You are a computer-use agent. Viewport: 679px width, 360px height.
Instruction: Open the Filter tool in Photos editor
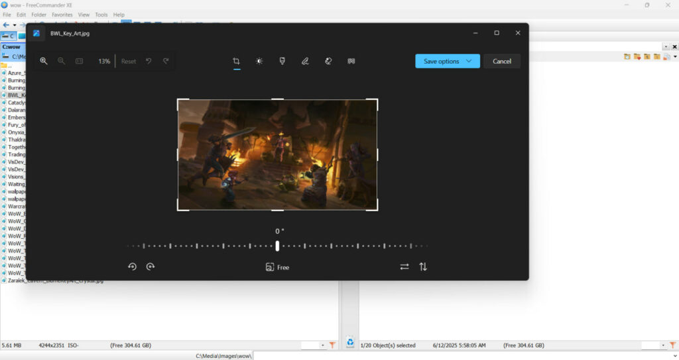(x=282, y=62)
